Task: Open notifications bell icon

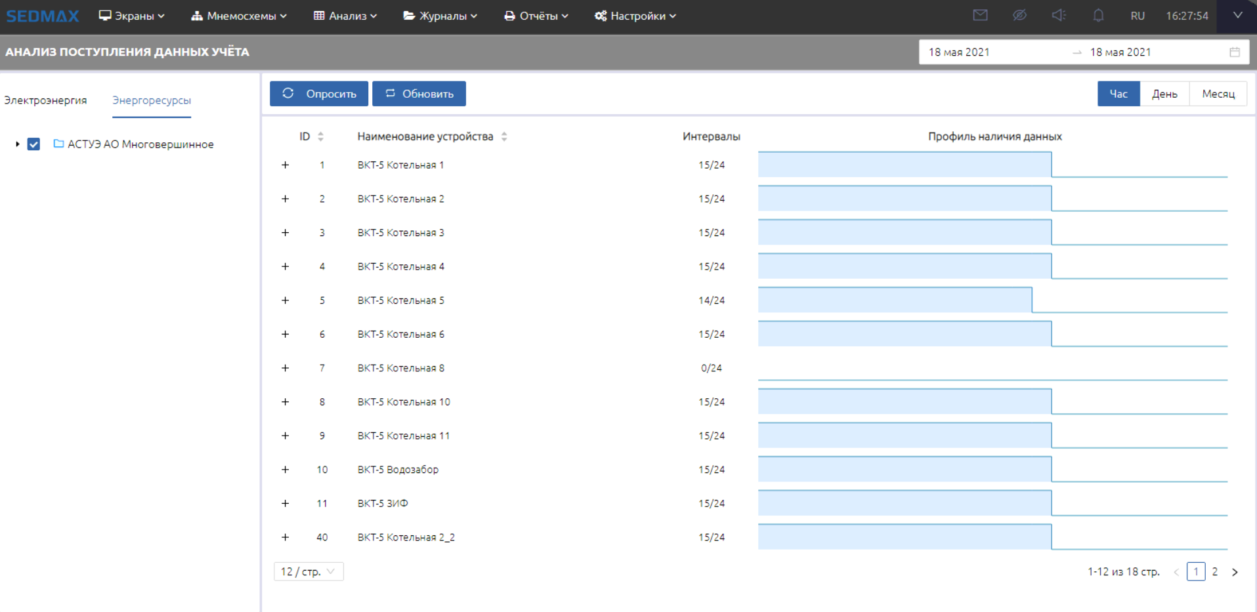Action: [x=1098, y=16]
